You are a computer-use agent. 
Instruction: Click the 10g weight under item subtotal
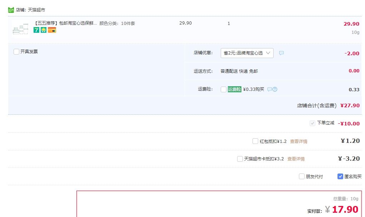355,32
